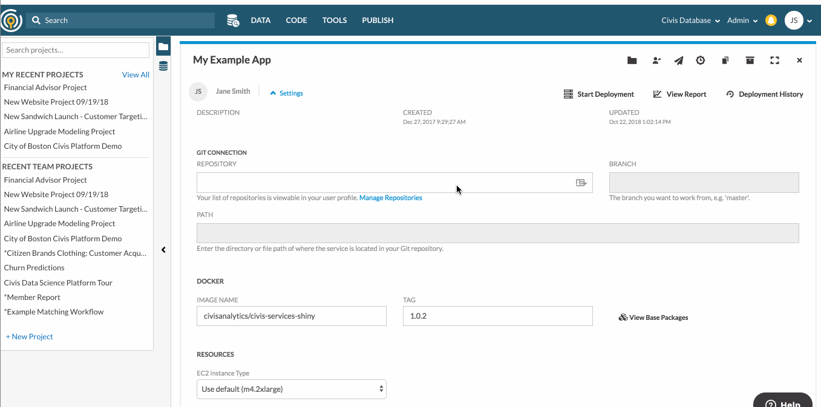
Task: Open the Manage Repositories link
Action: click(390, 198)
